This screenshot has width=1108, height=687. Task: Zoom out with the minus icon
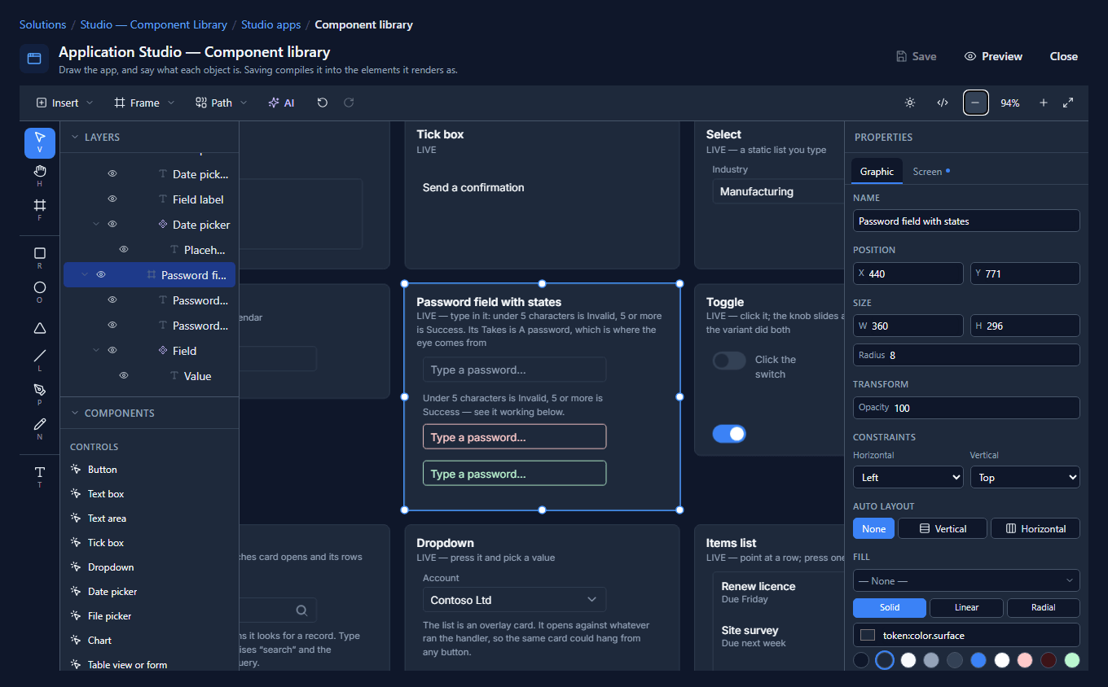click(x=976, y=103)
